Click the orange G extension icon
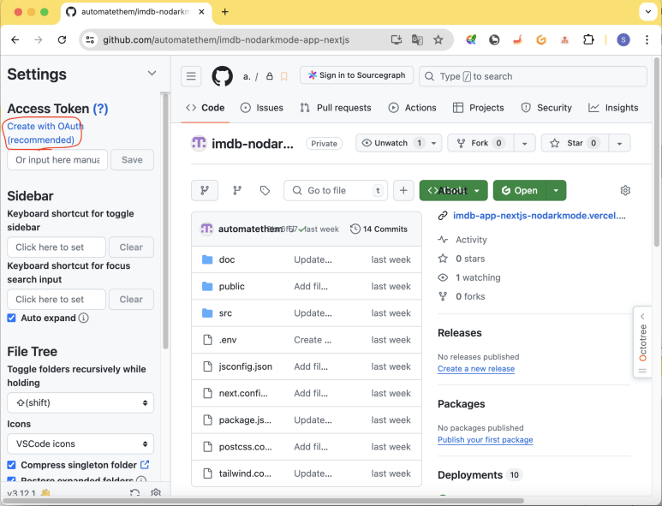Screen dimensions: 662x506 pyautogui.click(x=541, y=39)
